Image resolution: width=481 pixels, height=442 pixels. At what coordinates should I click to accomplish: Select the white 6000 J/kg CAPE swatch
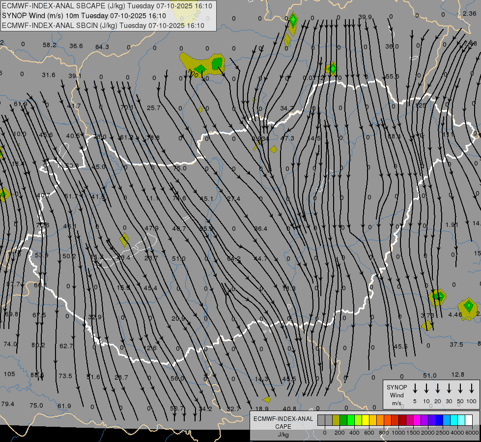tap(469, 420)
